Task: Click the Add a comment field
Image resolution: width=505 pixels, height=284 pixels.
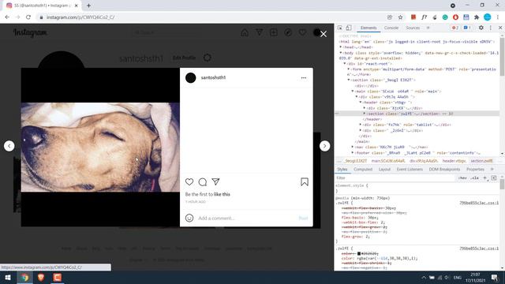Action: pos(246,218)
